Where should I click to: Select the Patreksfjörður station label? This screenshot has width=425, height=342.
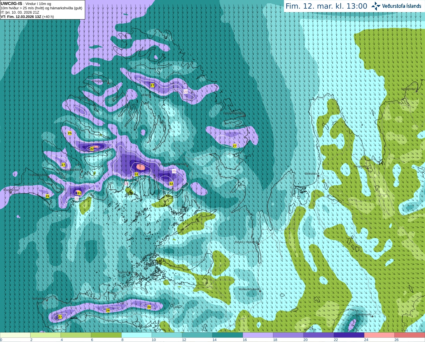tap(40, 175)
